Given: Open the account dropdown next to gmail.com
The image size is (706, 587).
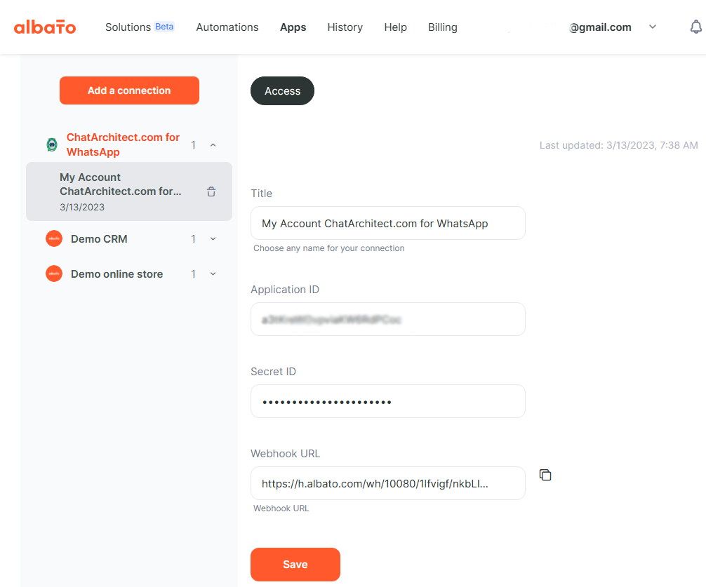Looking at the screenshot, I should click(x=653, y=27).
